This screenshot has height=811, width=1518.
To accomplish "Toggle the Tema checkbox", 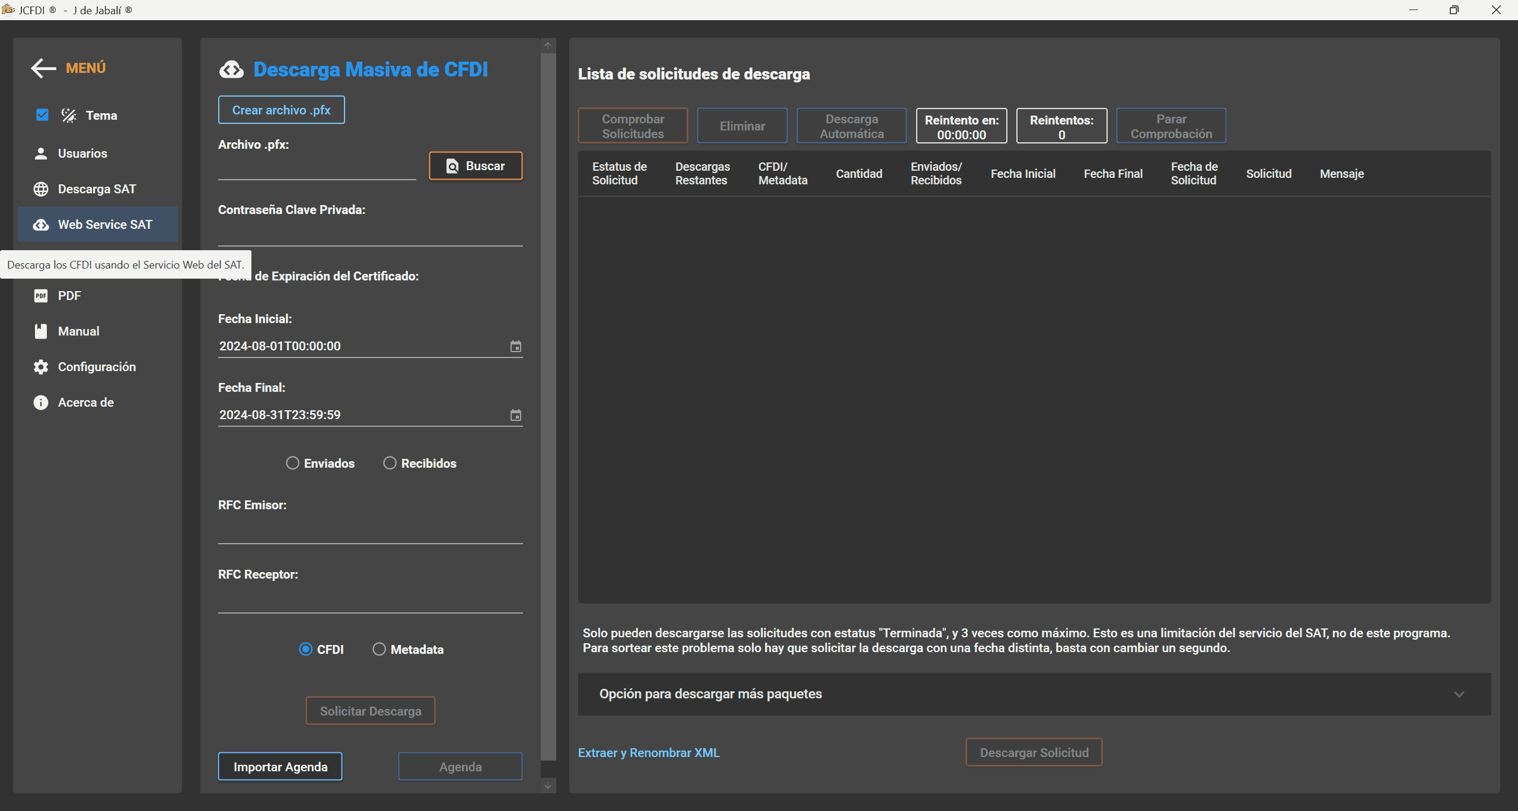I will pos(42,115).
